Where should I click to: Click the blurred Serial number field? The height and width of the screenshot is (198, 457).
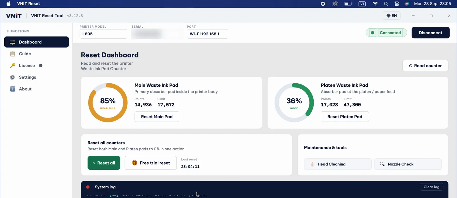157,34
